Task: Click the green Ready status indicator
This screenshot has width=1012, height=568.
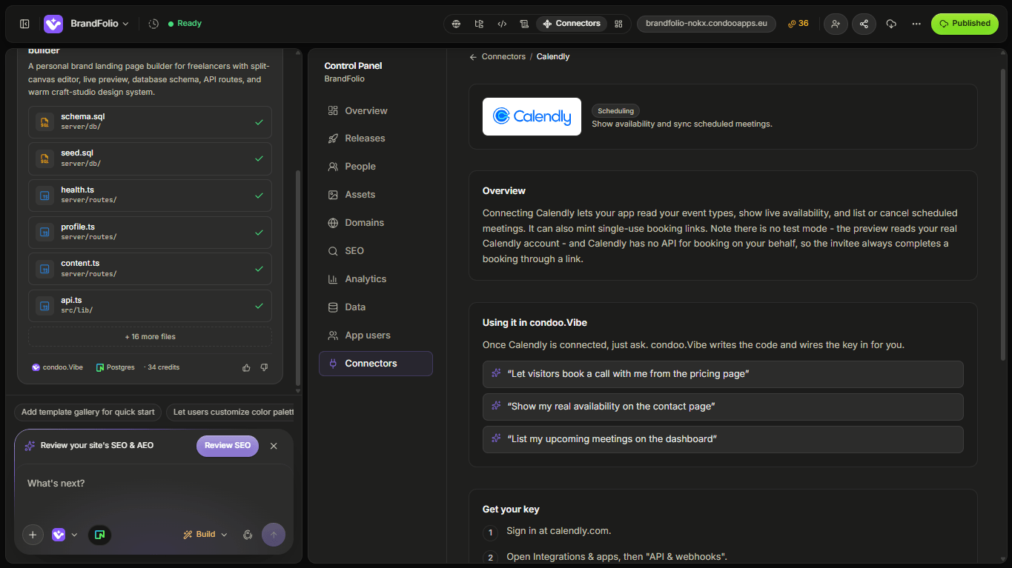Action: [185, 24]
